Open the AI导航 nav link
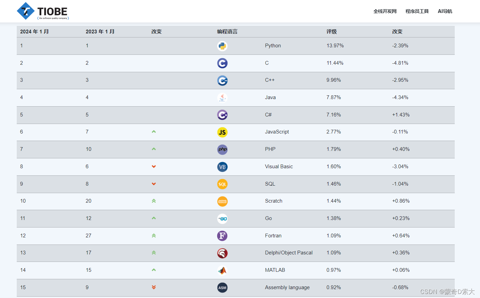The height and width of the screenshot is (298, 480). tap(445, 11)
